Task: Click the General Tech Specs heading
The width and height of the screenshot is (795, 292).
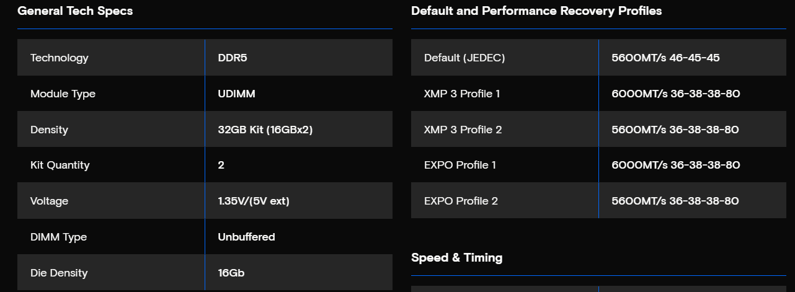Action: coord(75,11)
